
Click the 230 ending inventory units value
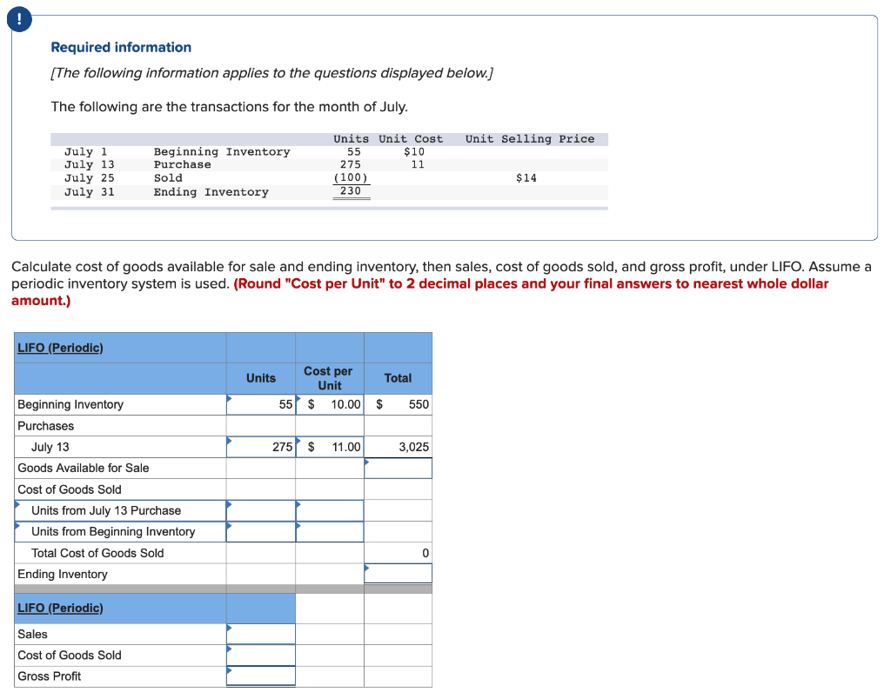351,191
